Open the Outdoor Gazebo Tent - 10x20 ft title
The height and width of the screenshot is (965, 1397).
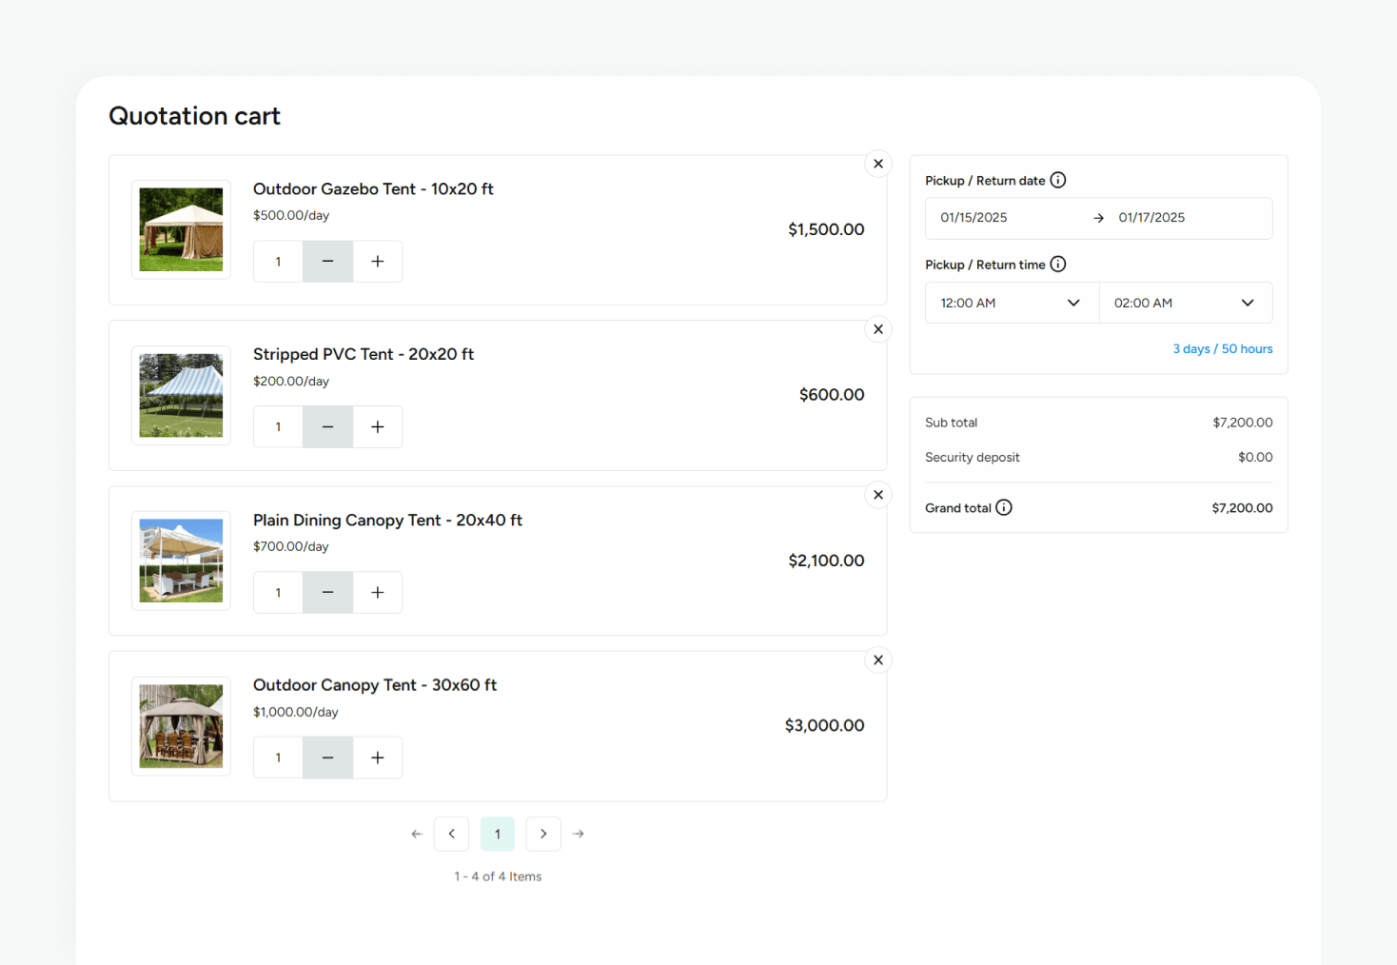(x=373, y=188)
